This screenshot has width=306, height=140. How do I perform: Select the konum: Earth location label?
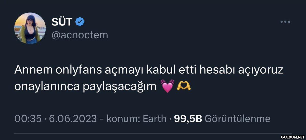click(x=136, y=118)
